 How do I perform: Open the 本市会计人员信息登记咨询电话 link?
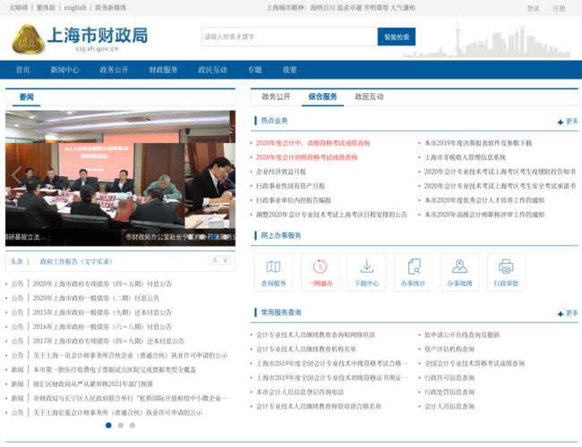pyautogui.click(x=300, y=392)
